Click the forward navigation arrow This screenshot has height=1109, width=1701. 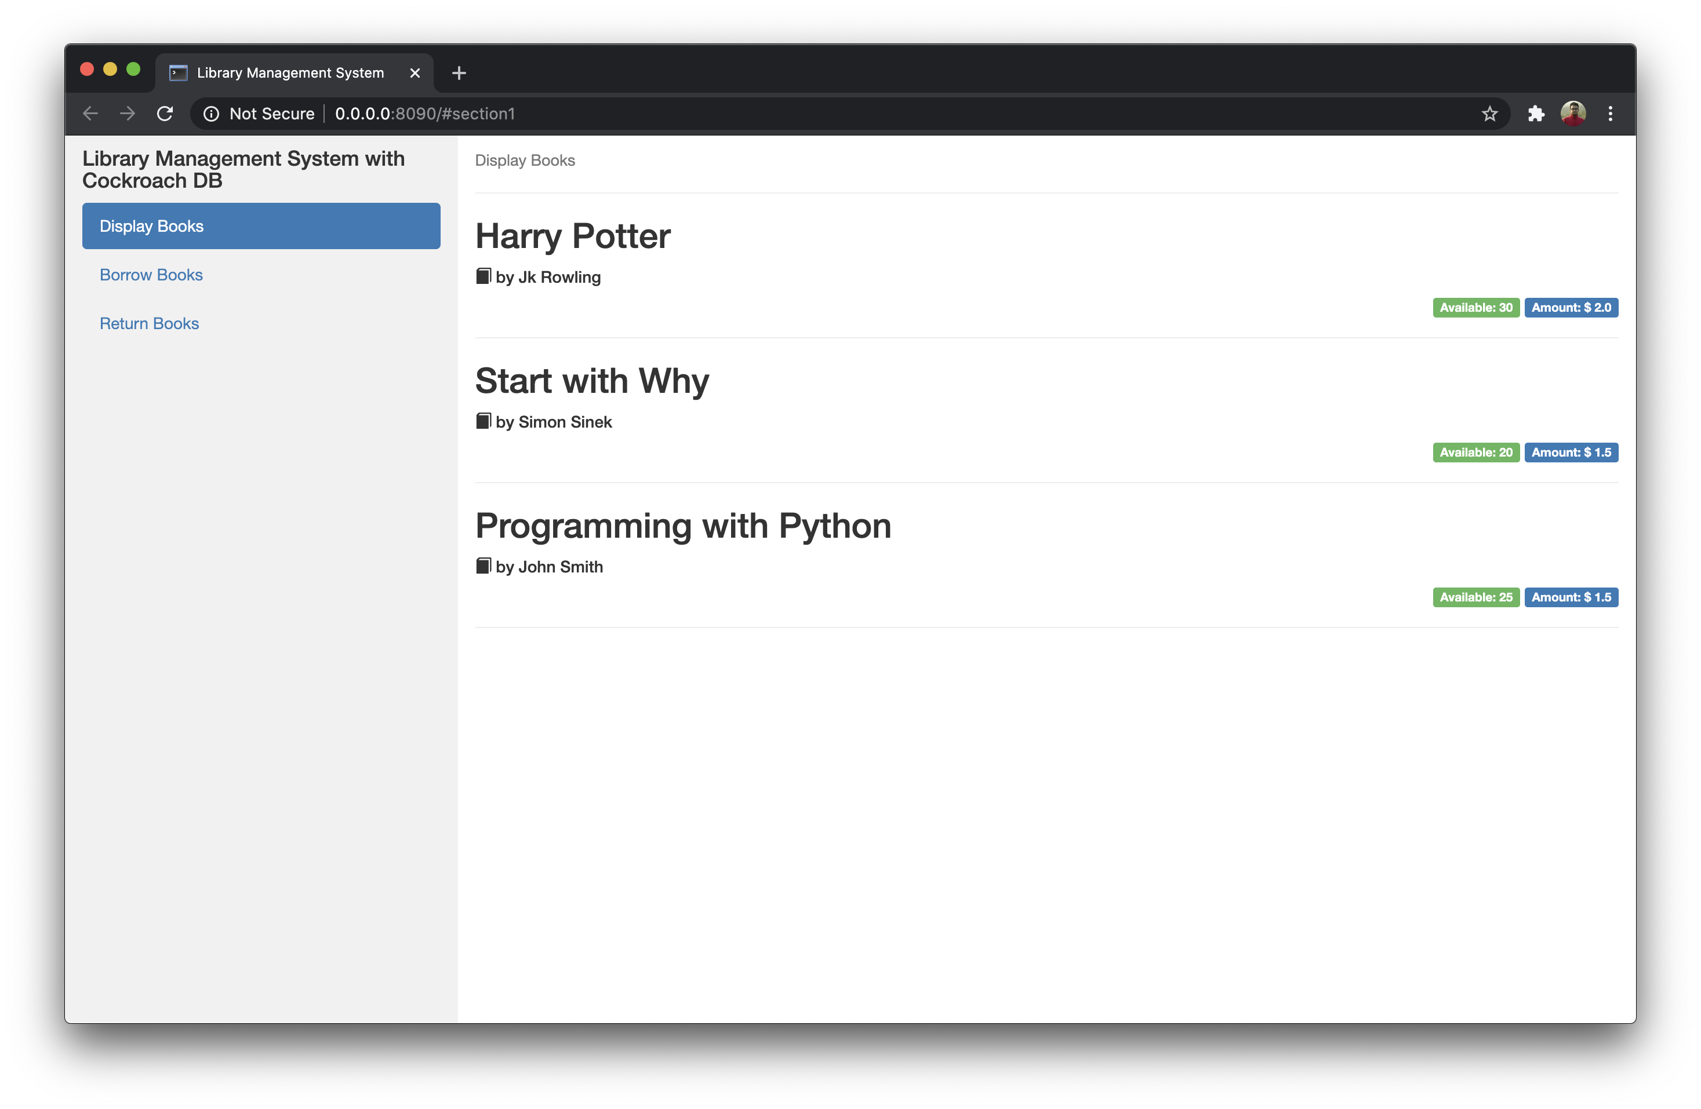127,114
